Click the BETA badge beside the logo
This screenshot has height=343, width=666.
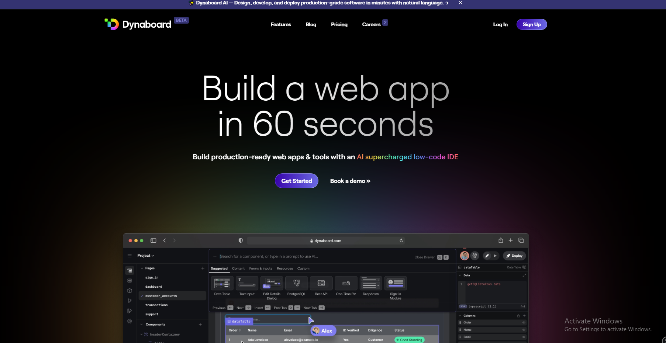tap(181, 20)
